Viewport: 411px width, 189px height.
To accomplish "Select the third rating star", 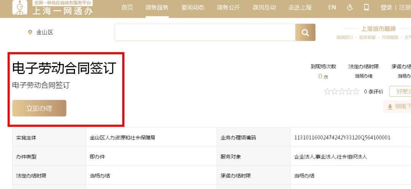I will pos(341,91).
